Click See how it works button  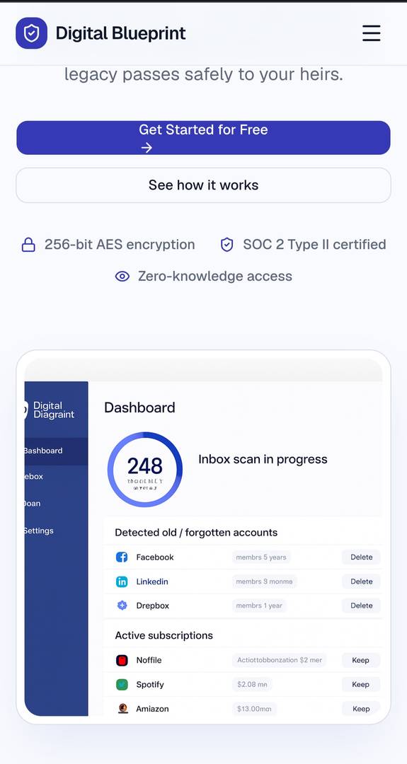[x=203, y=185]
